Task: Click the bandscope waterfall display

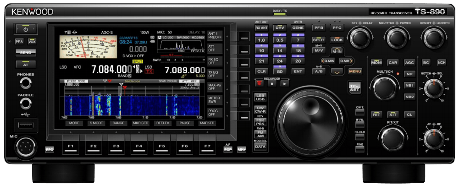Action: click(132, 106)
